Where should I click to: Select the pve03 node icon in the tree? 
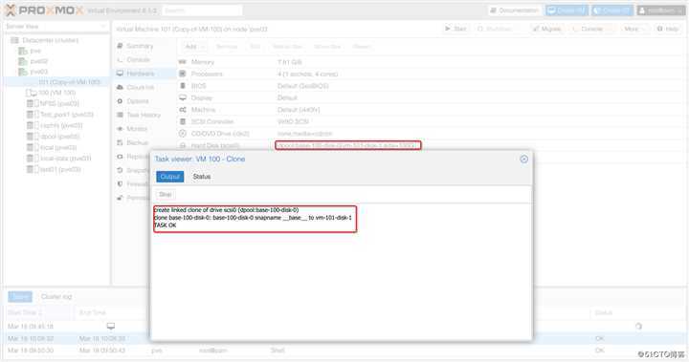tap(23, 72)
